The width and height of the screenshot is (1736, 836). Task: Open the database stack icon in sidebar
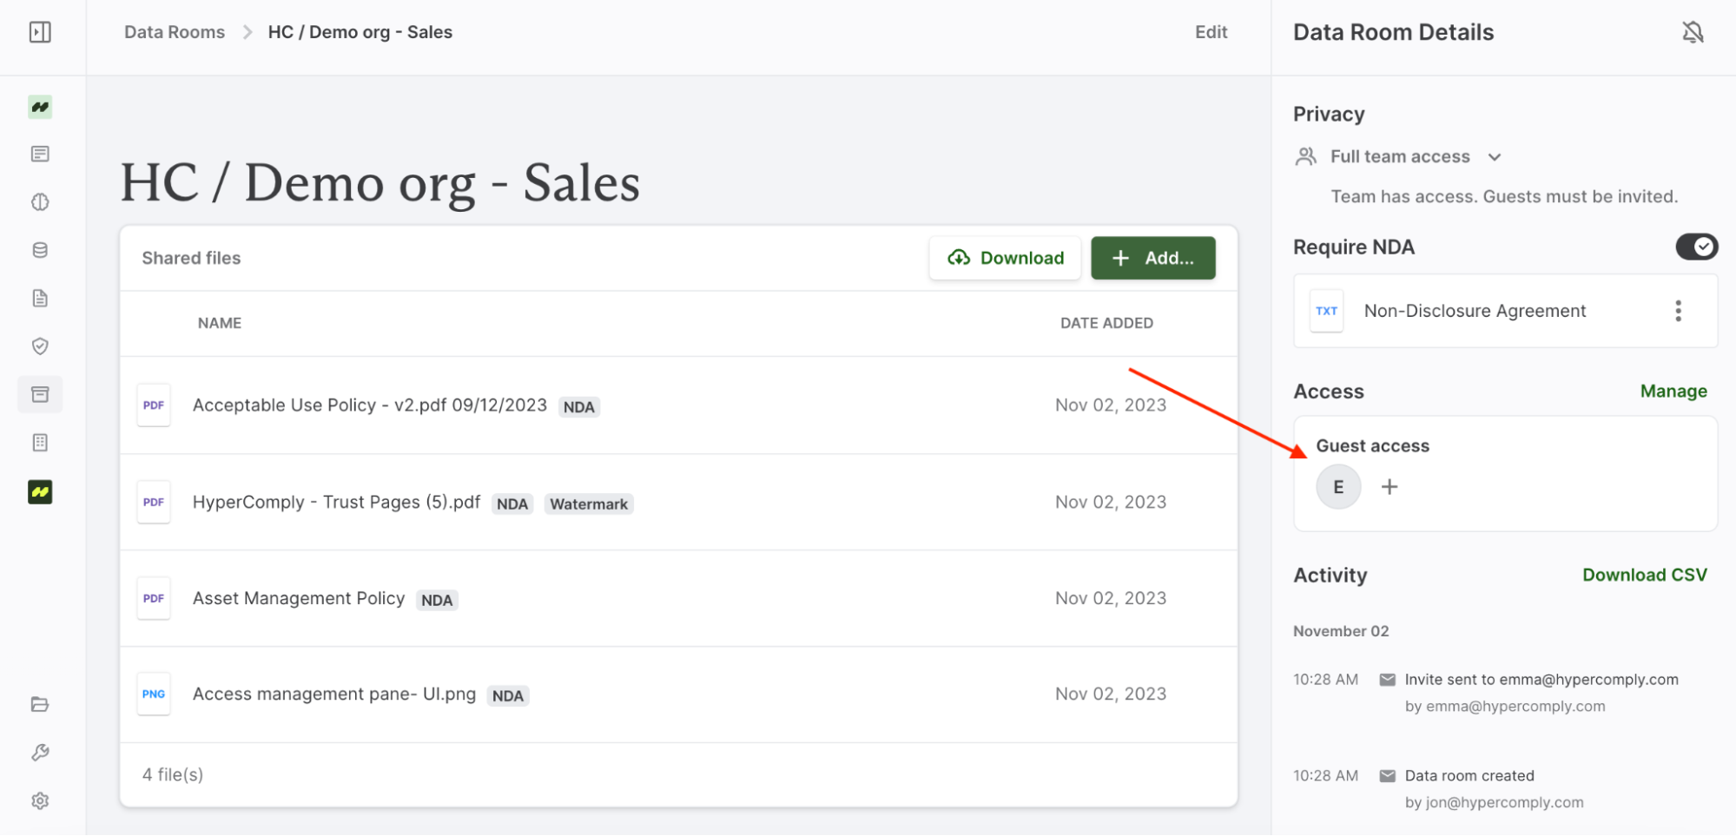tap(40, 250)
